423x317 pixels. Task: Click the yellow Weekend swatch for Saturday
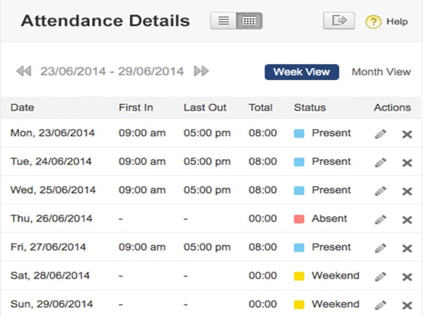point(299,276)
